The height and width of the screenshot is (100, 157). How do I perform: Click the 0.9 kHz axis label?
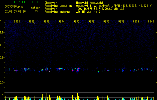coord(2,57)
